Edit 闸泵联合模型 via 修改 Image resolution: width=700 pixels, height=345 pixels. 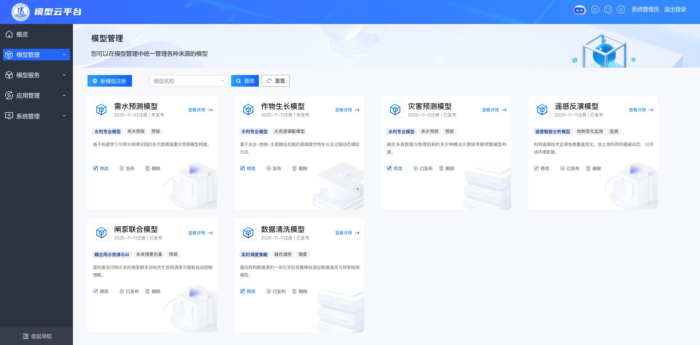(101, 292)
